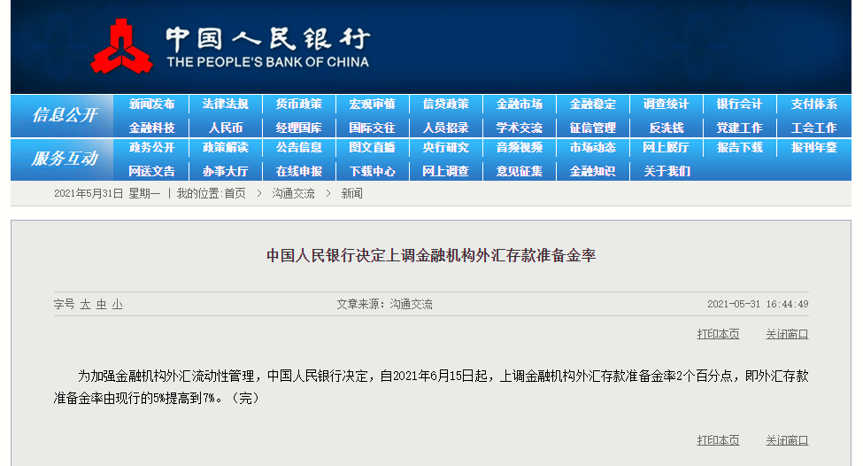Select 支付体系 in the navigation bar

[813, 105]
